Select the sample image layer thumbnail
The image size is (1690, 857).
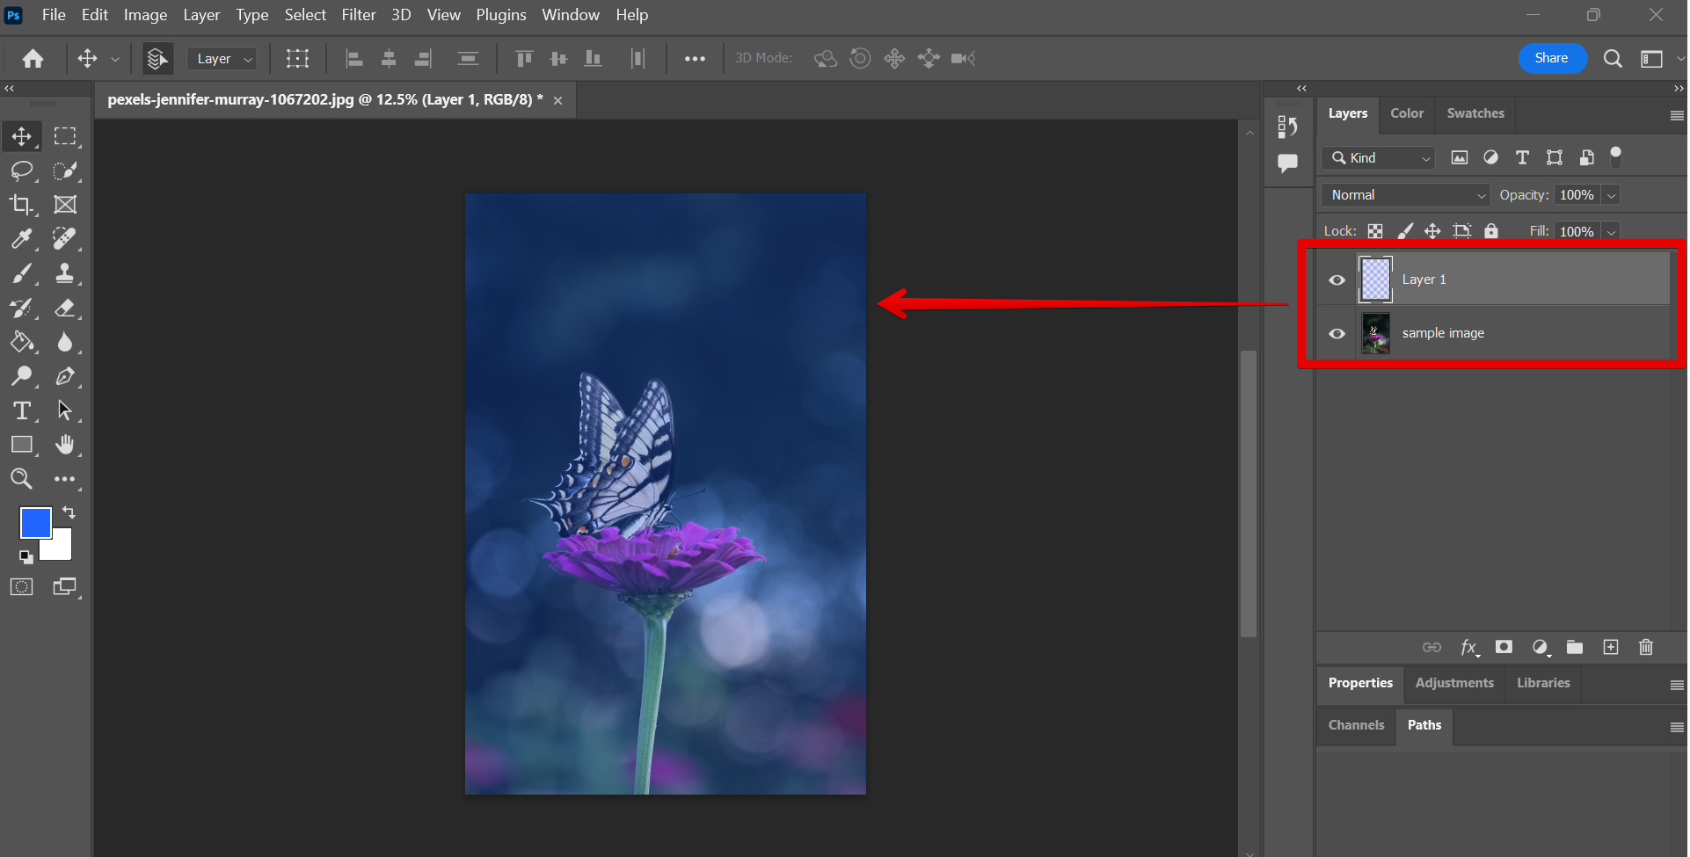(x=1375, y=334)
